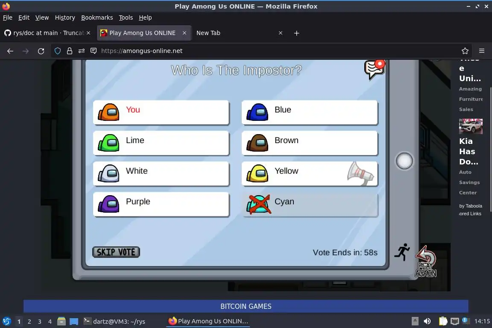
Task: Click the Who Is The Impostor heading
Action: [x=236, y=70]
